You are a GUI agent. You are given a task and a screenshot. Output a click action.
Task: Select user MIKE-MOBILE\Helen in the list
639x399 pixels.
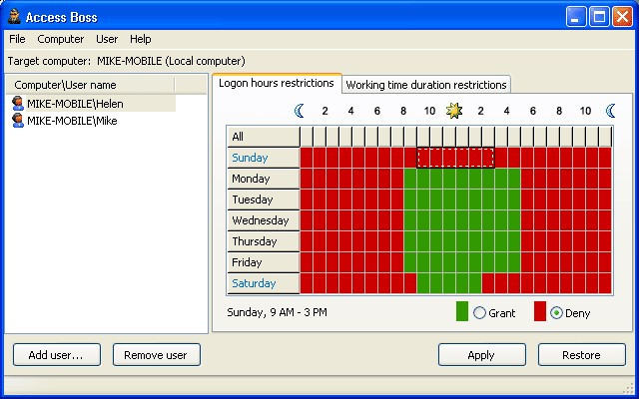point(75,104)
